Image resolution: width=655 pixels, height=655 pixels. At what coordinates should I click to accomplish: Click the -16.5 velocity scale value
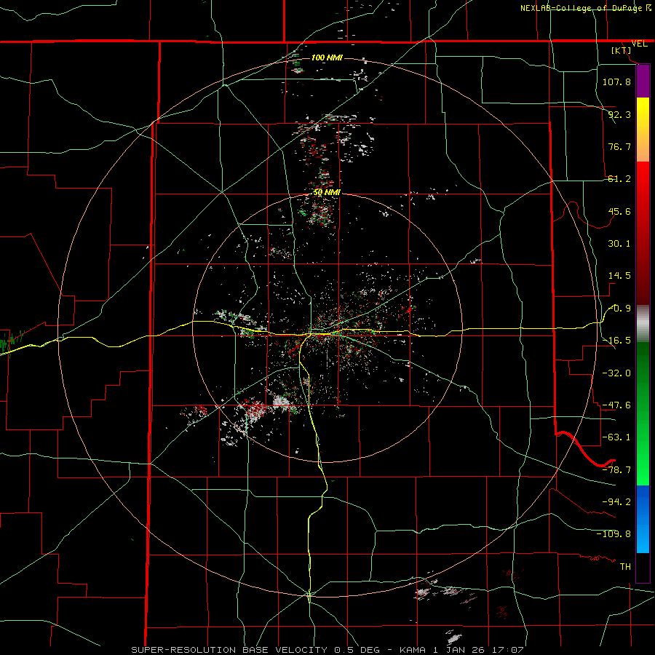(x=616, y=341)
